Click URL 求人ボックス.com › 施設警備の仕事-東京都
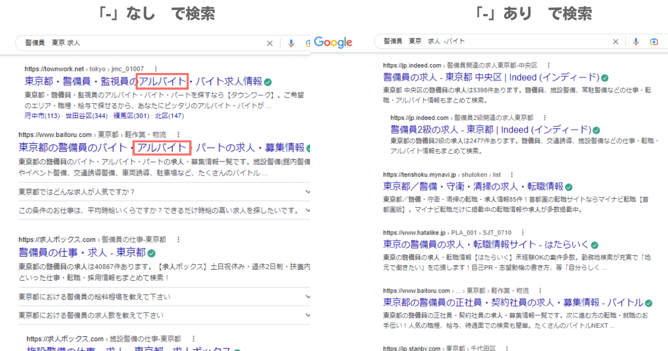The image size is (668, 351). tap(104, 338)
